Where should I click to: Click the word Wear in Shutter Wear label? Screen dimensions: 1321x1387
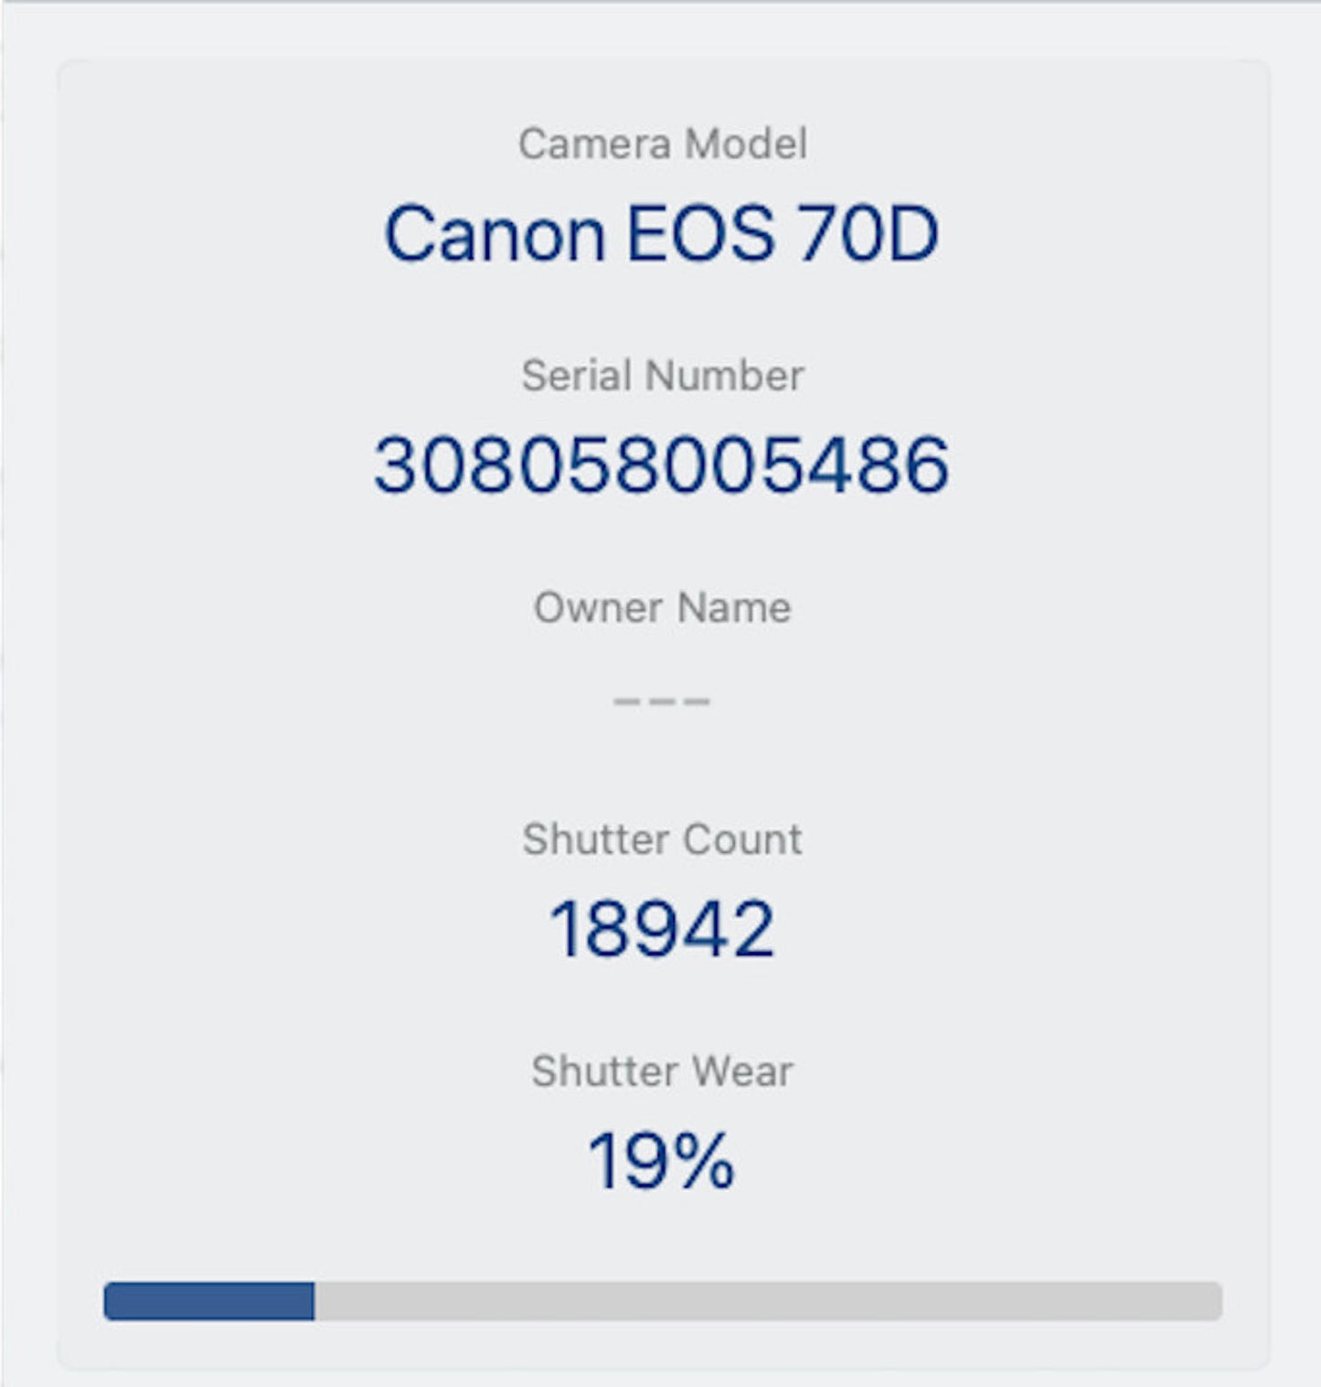tap(740, 1072)
